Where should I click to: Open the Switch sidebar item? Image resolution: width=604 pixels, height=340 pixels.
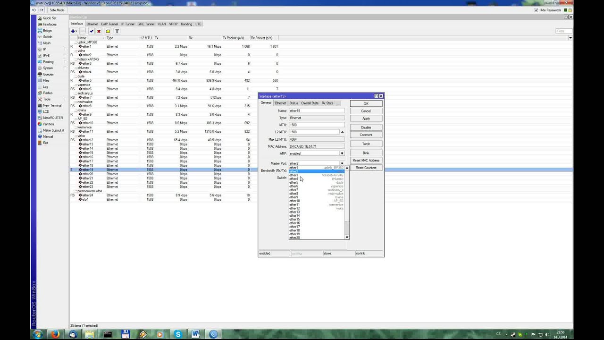pyautogui.click(x=48, y=37)
